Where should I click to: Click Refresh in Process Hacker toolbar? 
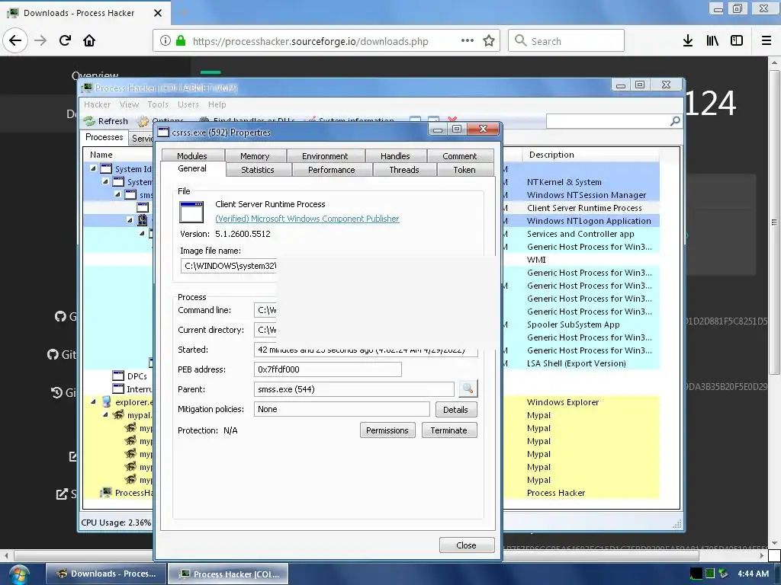click(x=106, y=121)
